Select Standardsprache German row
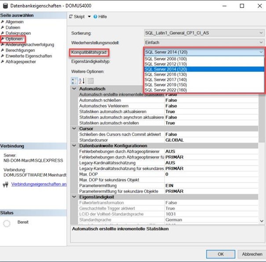This screenshot has height=262, width=266. 168,220
